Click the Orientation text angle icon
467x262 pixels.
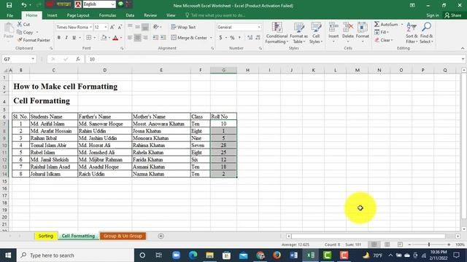[156, 27]
